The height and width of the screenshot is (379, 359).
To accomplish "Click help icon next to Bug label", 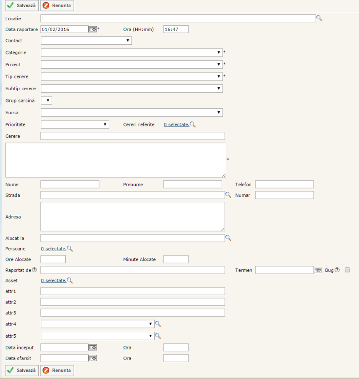I will (337, 270).
